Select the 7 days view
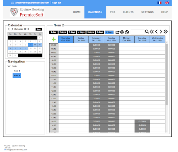Screen dimensions: 178x152 [x=109, y=32]
